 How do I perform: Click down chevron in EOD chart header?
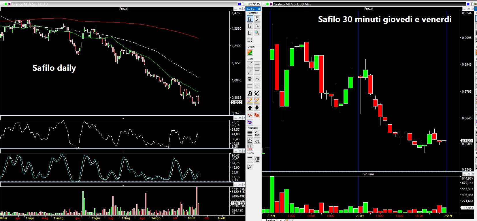254,4
